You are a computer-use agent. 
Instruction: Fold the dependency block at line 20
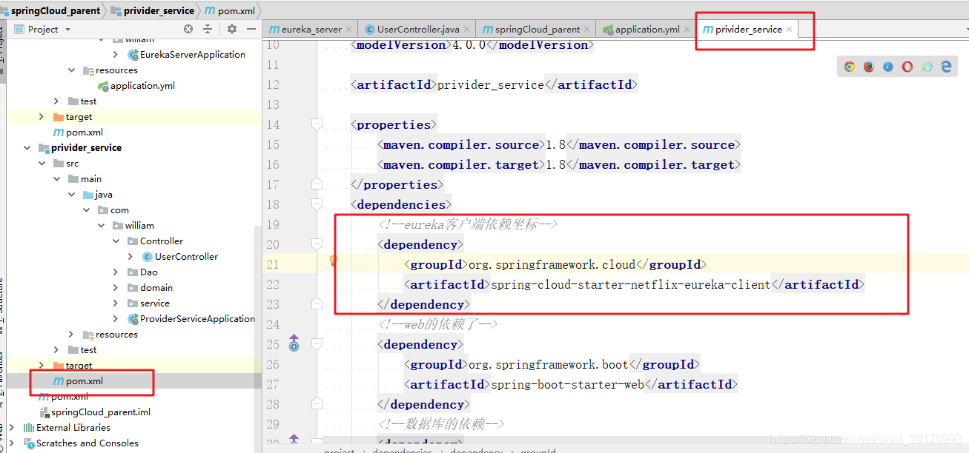point(317,244)
